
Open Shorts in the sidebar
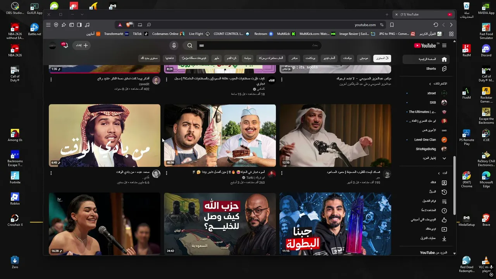pyautogui.click(x=426, y=69)
